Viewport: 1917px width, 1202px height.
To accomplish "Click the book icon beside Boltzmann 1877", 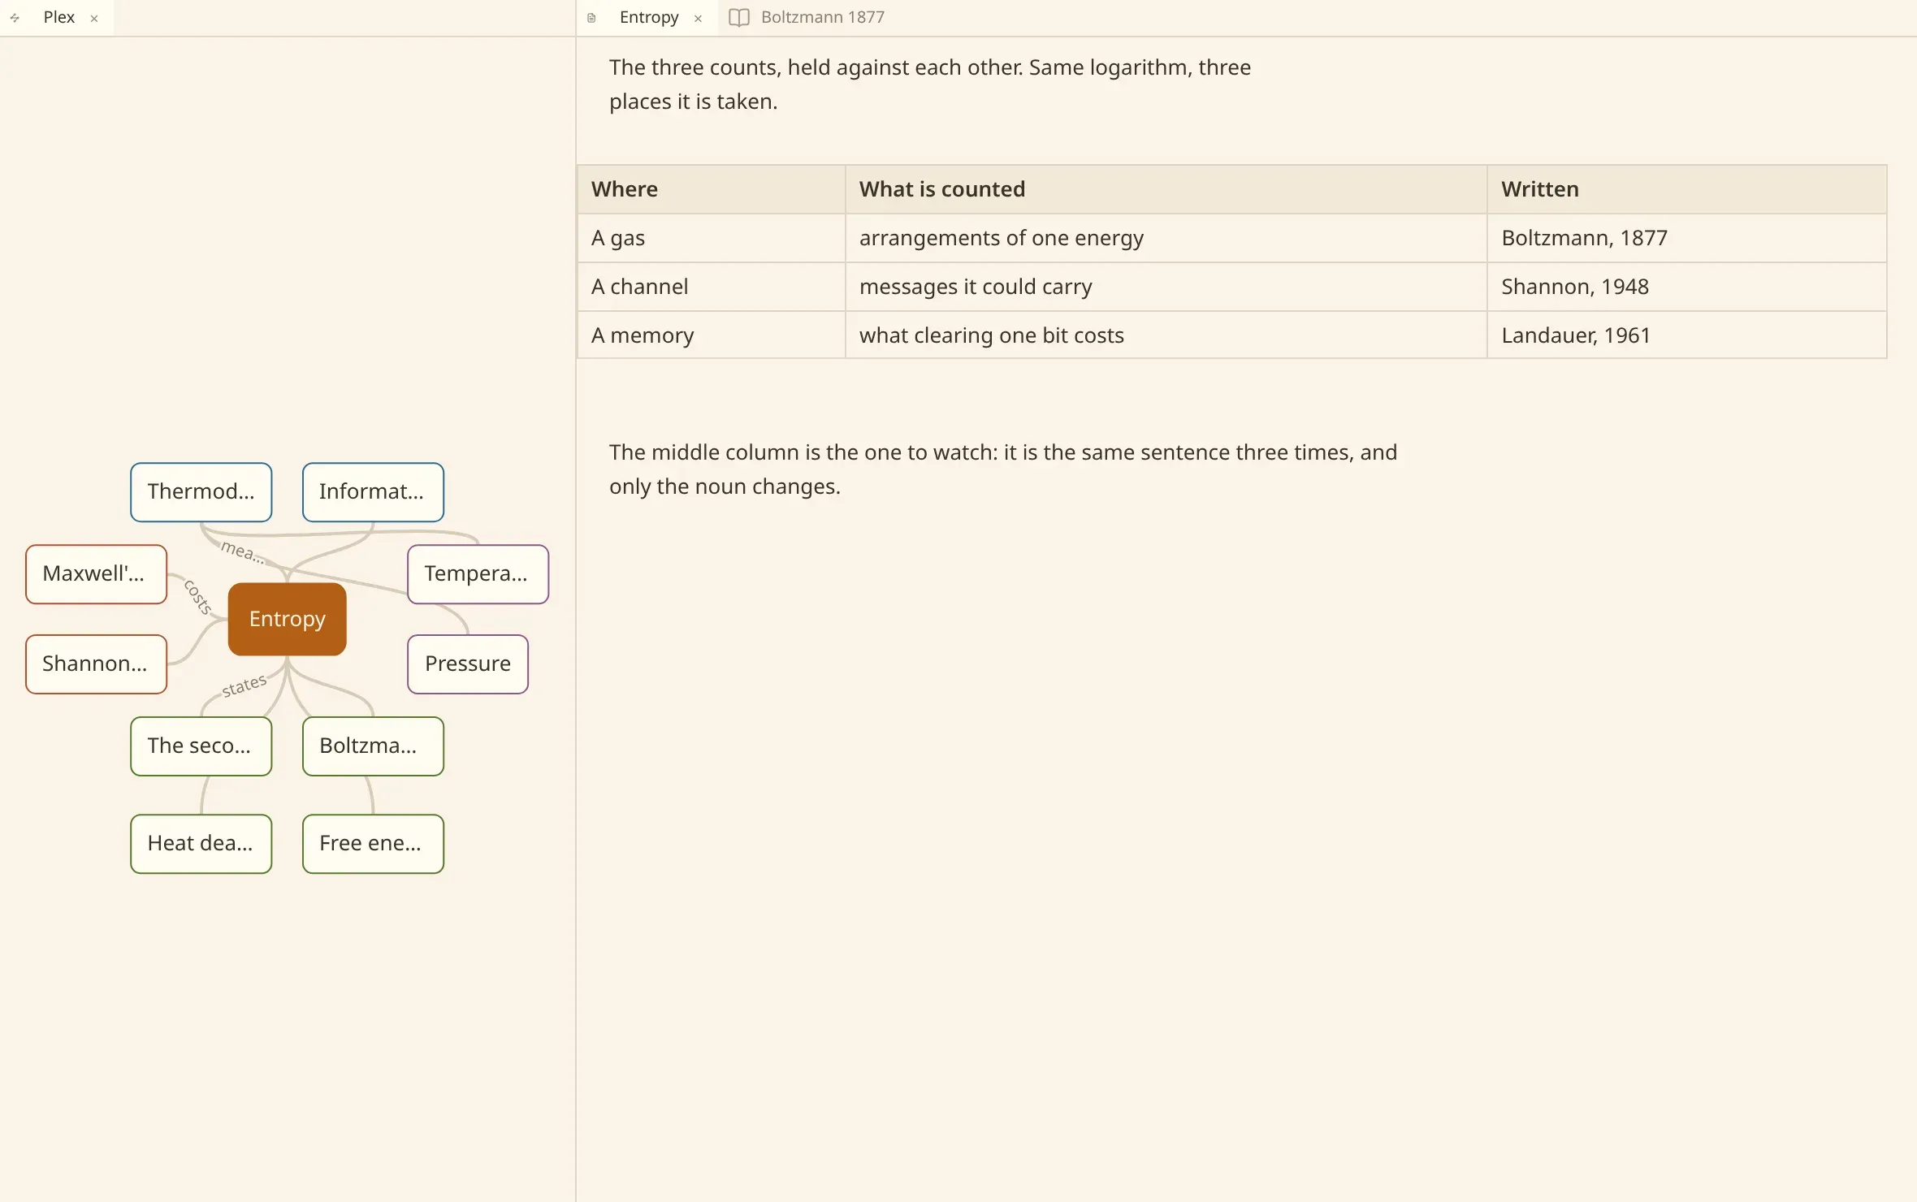I will tap(738, 18).
